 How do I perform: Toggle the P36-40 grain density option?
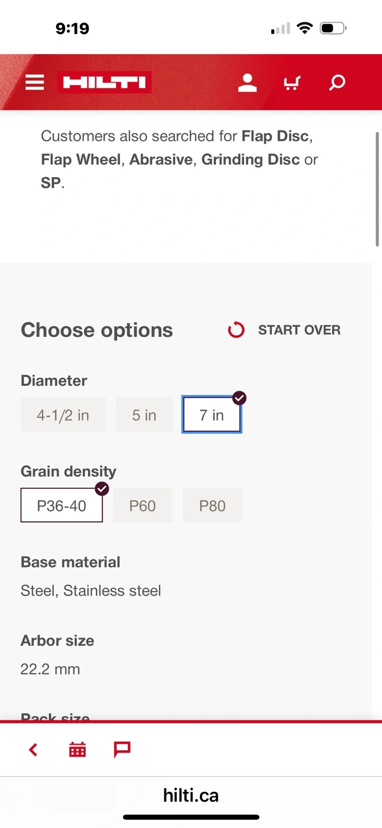(62, 505)
